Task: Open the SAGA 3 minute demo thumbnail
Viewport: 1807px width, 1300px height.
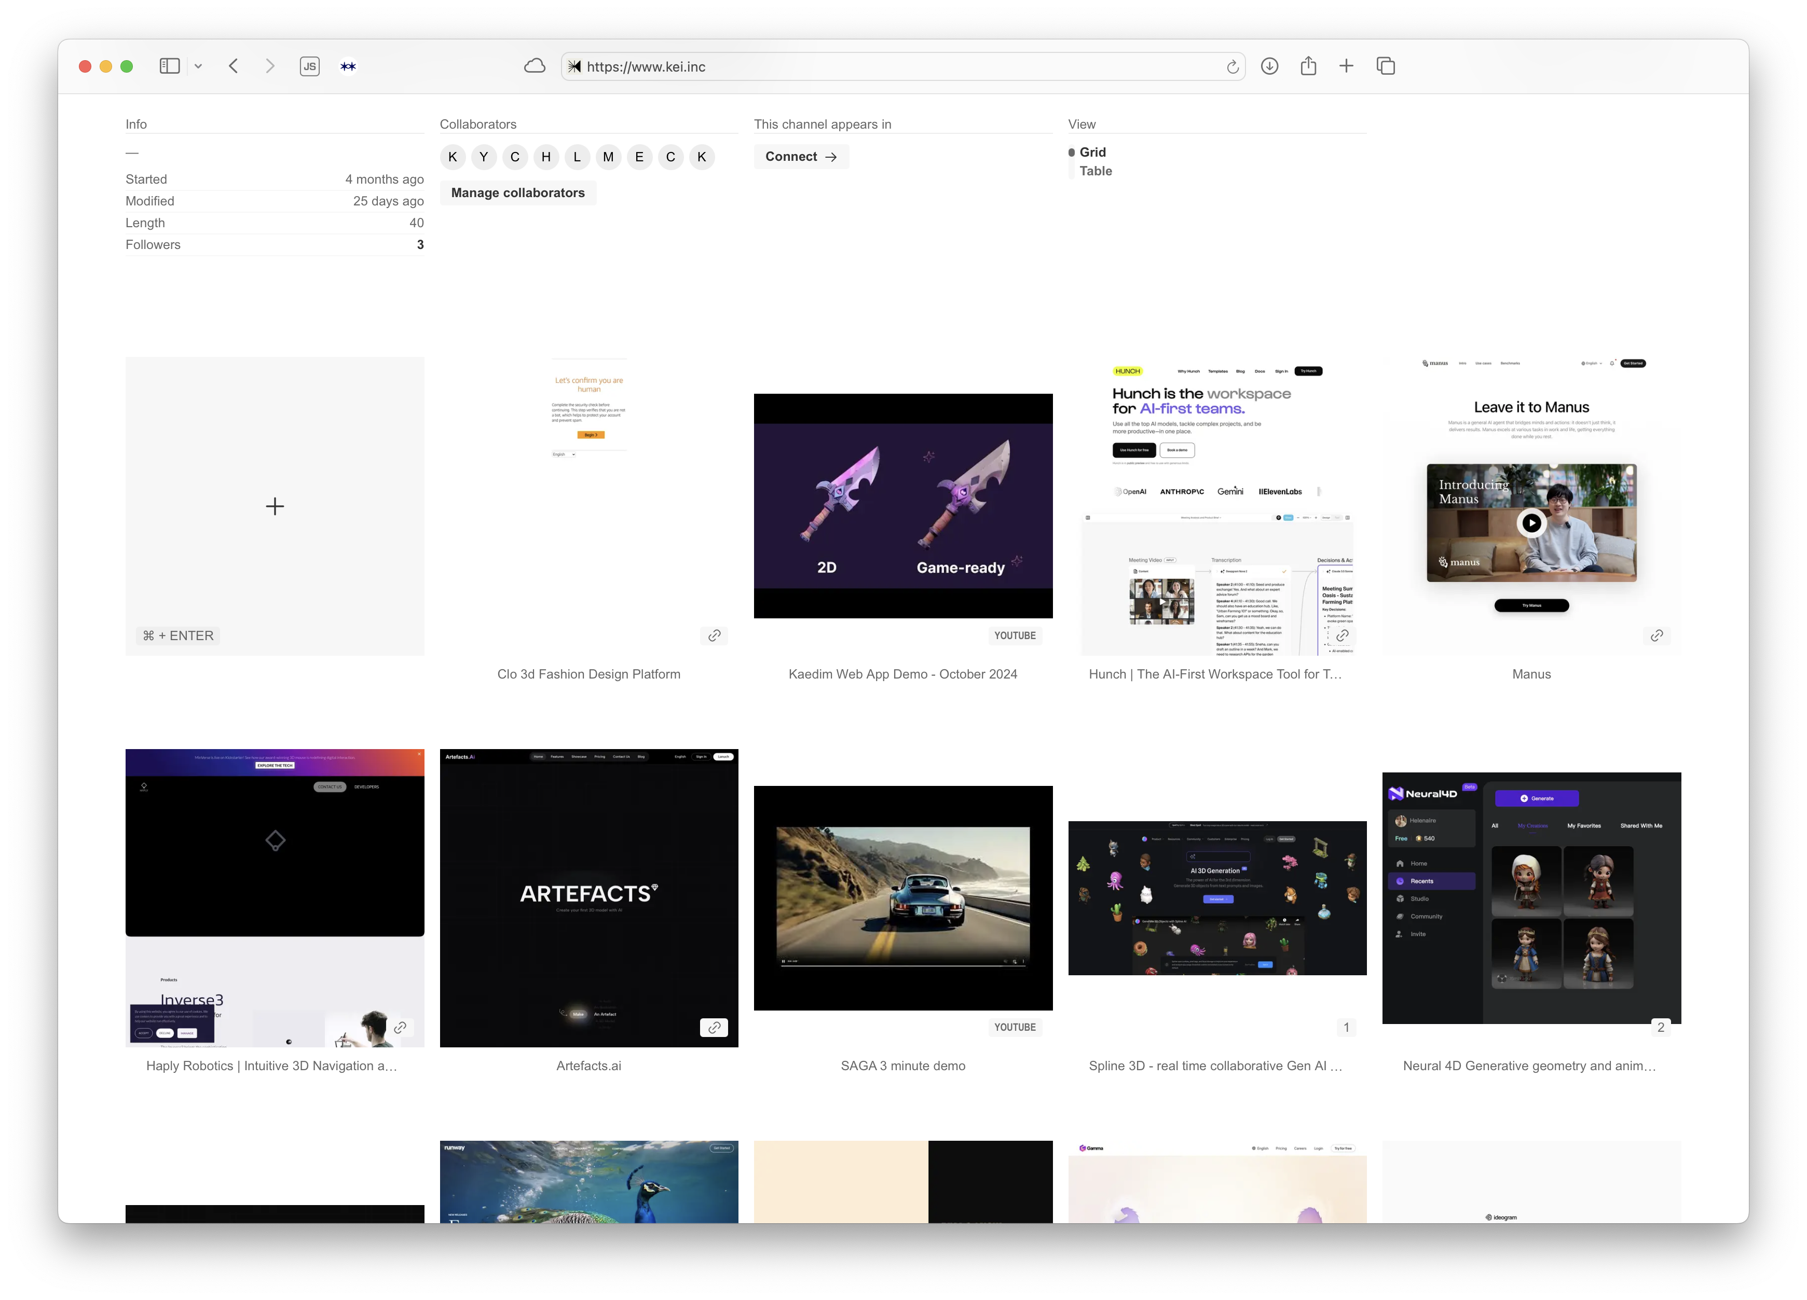Action: pyautogui.click(x=902, y=898)
